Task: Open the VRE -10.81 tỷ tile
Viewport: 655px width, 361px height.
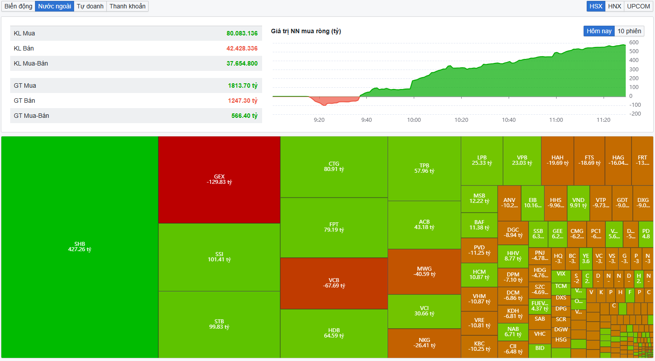Action: click(x=479, y=323)
